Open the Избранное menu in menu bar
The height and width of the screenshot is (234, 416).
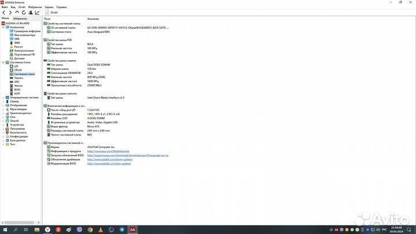pos(36,7)
